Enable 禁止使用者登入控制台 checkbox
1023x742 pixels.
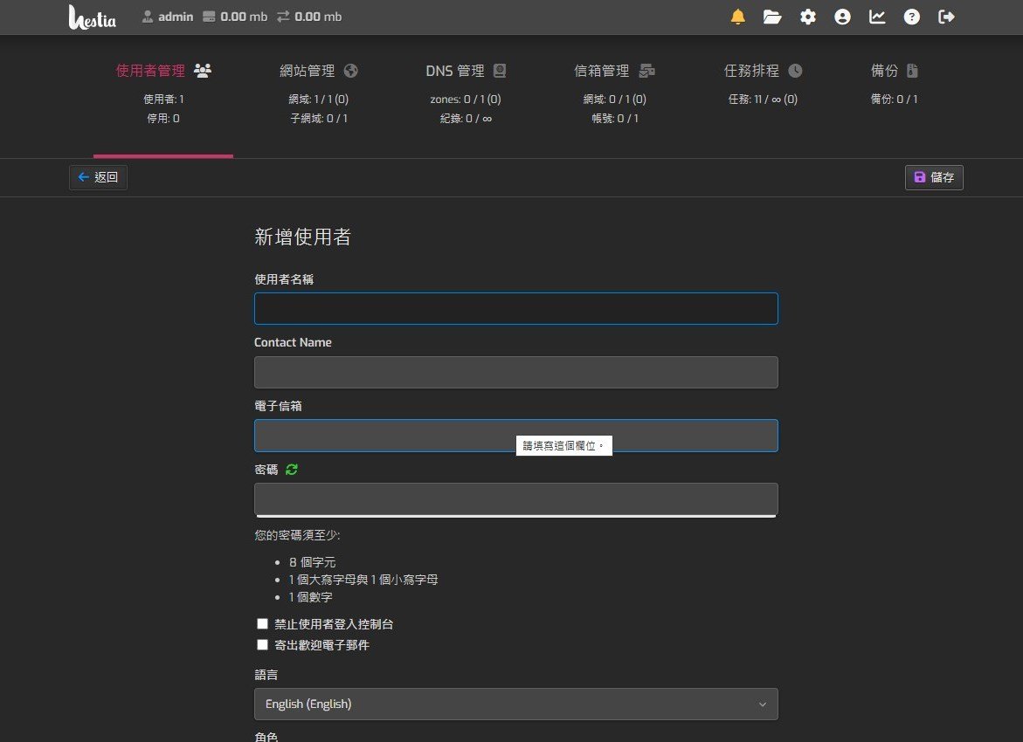point(262,624)
